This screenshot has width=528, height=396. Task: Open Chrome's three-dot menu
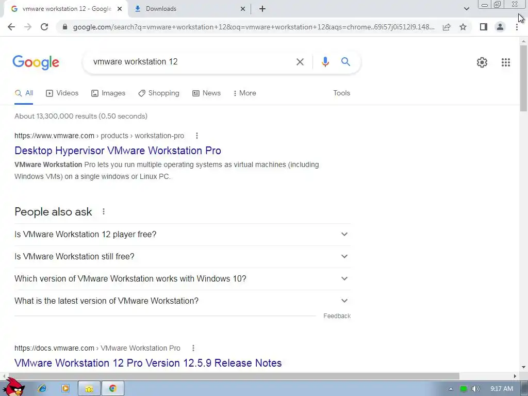[x=517, y=27]
